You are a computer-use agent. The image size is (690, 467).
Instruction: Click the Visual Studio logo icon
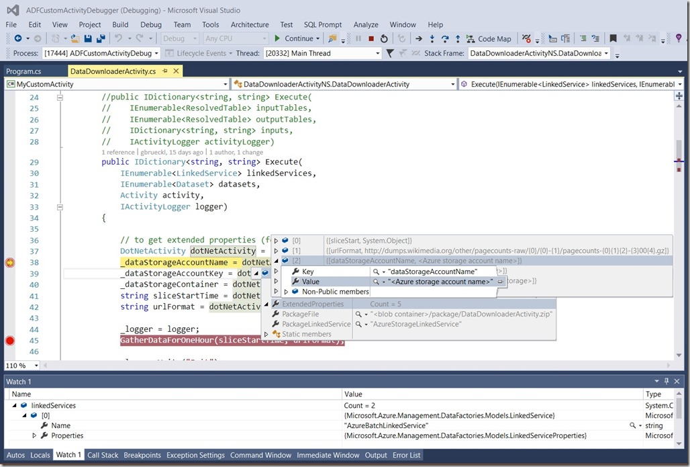coord(13,10)
